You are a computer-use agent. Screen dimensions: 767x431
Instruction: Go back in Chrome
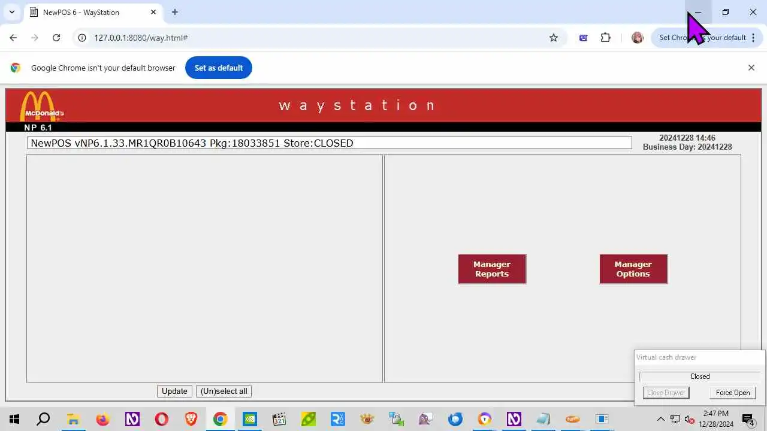pos(13,38)
